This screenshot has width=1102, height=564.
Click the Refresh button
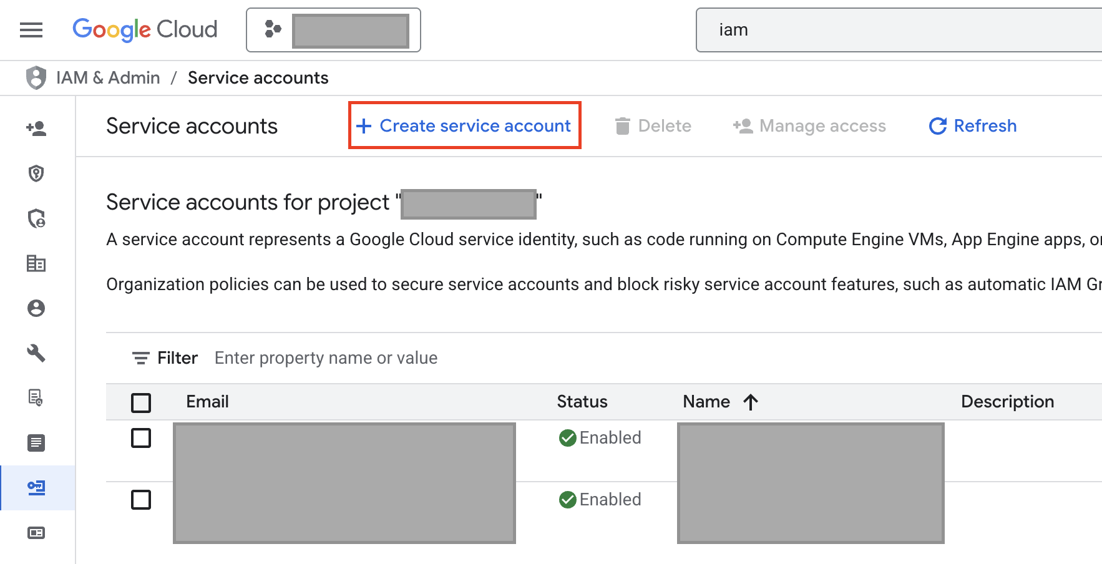point(973,126)
